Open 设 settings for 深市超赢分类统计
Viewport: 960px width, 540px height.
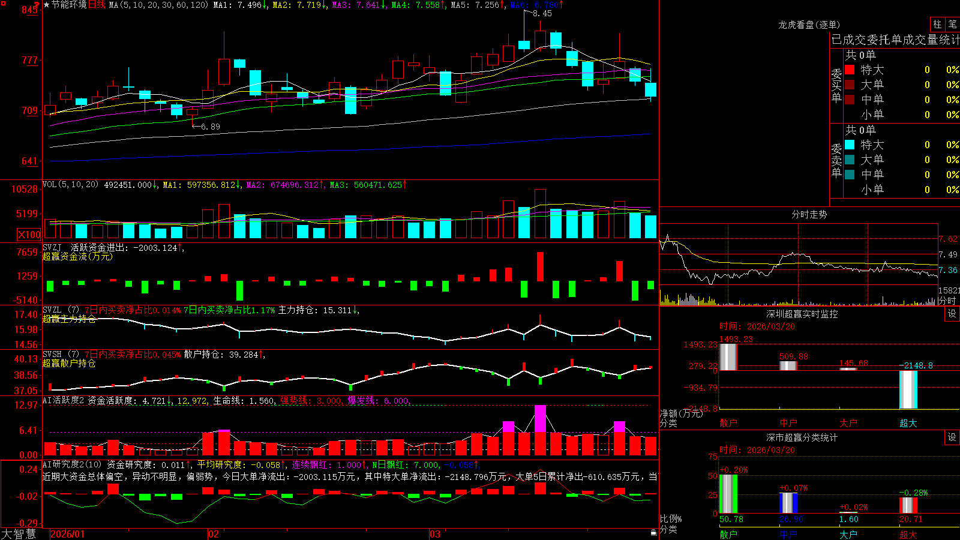952,437
